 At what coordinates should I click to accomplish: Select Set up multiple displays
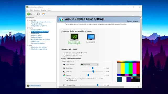pyautogui.click(x=38, y=43)
